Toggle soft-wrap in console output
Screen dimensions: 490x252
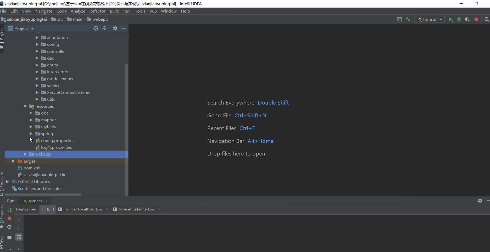(19, 237)
